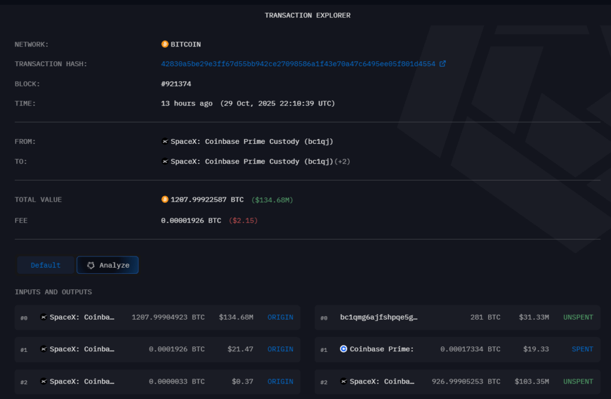
Task: Click the Bitcoin network icon
Action: 165,44
